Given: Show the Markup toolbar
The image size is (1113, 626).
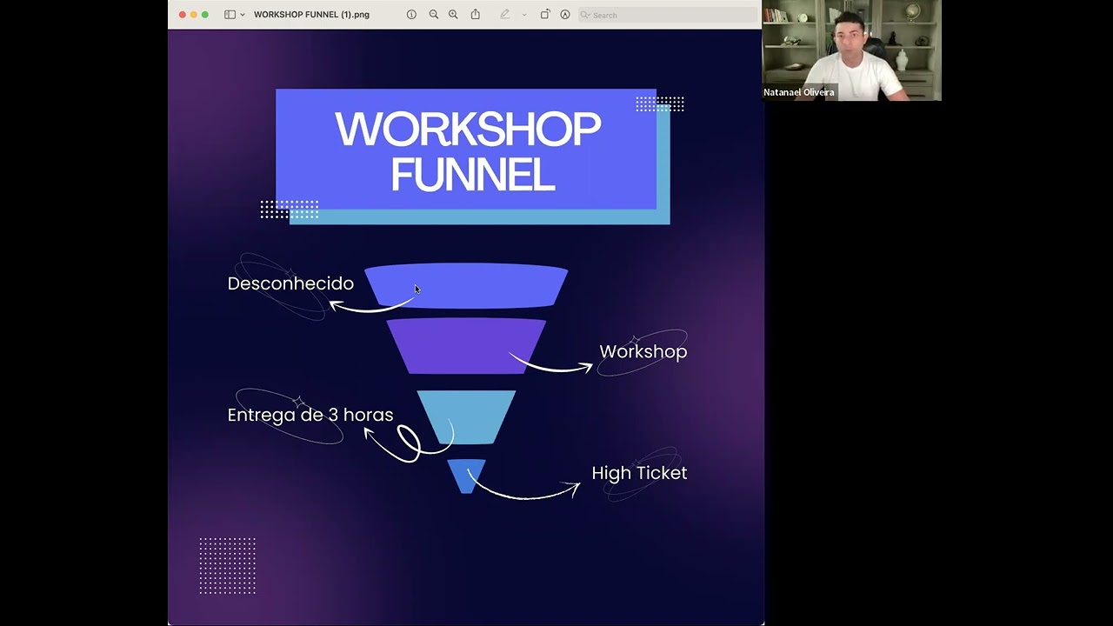Looking at the screenshot, I should click(565, 15).
